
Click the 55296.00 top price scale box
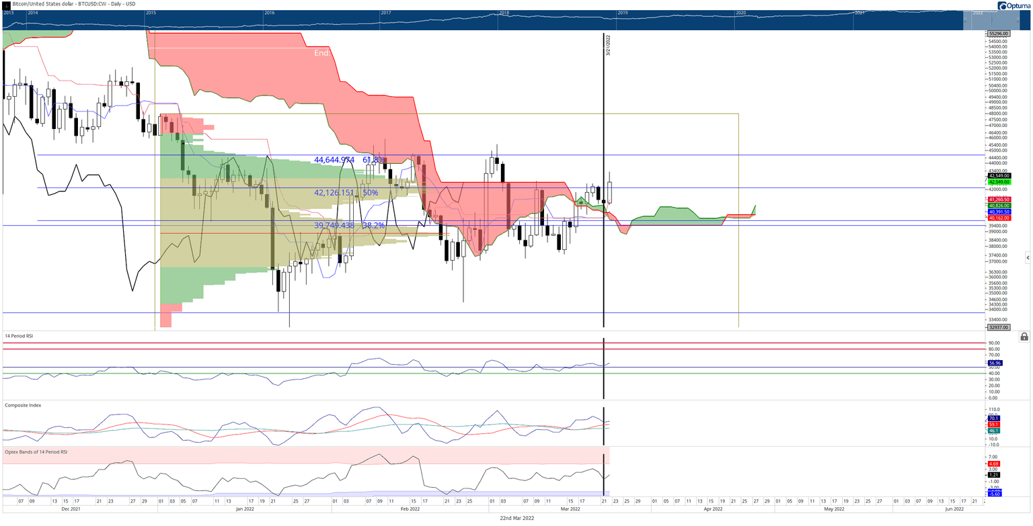pos(999,34)
